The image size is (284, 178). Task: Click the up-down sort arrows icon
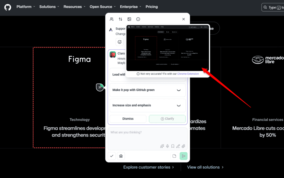pos(120,19)
